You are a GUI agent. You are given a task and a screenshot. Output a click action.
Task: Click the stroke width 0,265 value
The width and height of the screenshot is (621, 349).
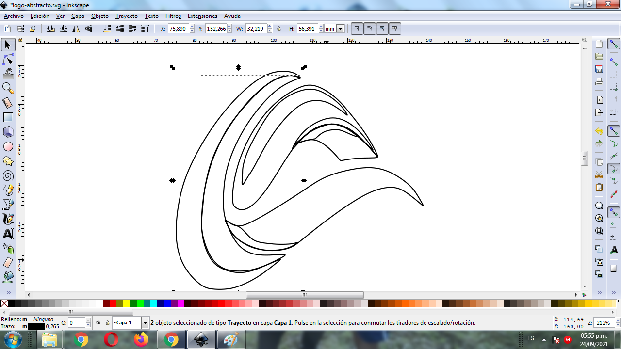[x=52, y=326]
